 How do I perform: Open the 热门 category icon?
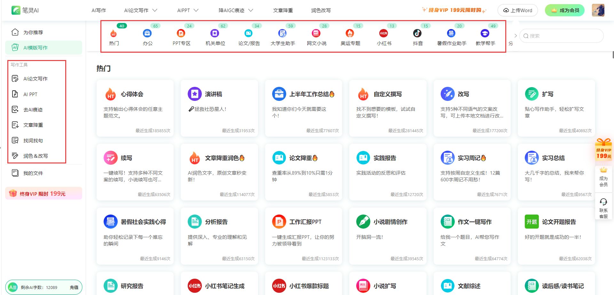[x=114, y=33]
